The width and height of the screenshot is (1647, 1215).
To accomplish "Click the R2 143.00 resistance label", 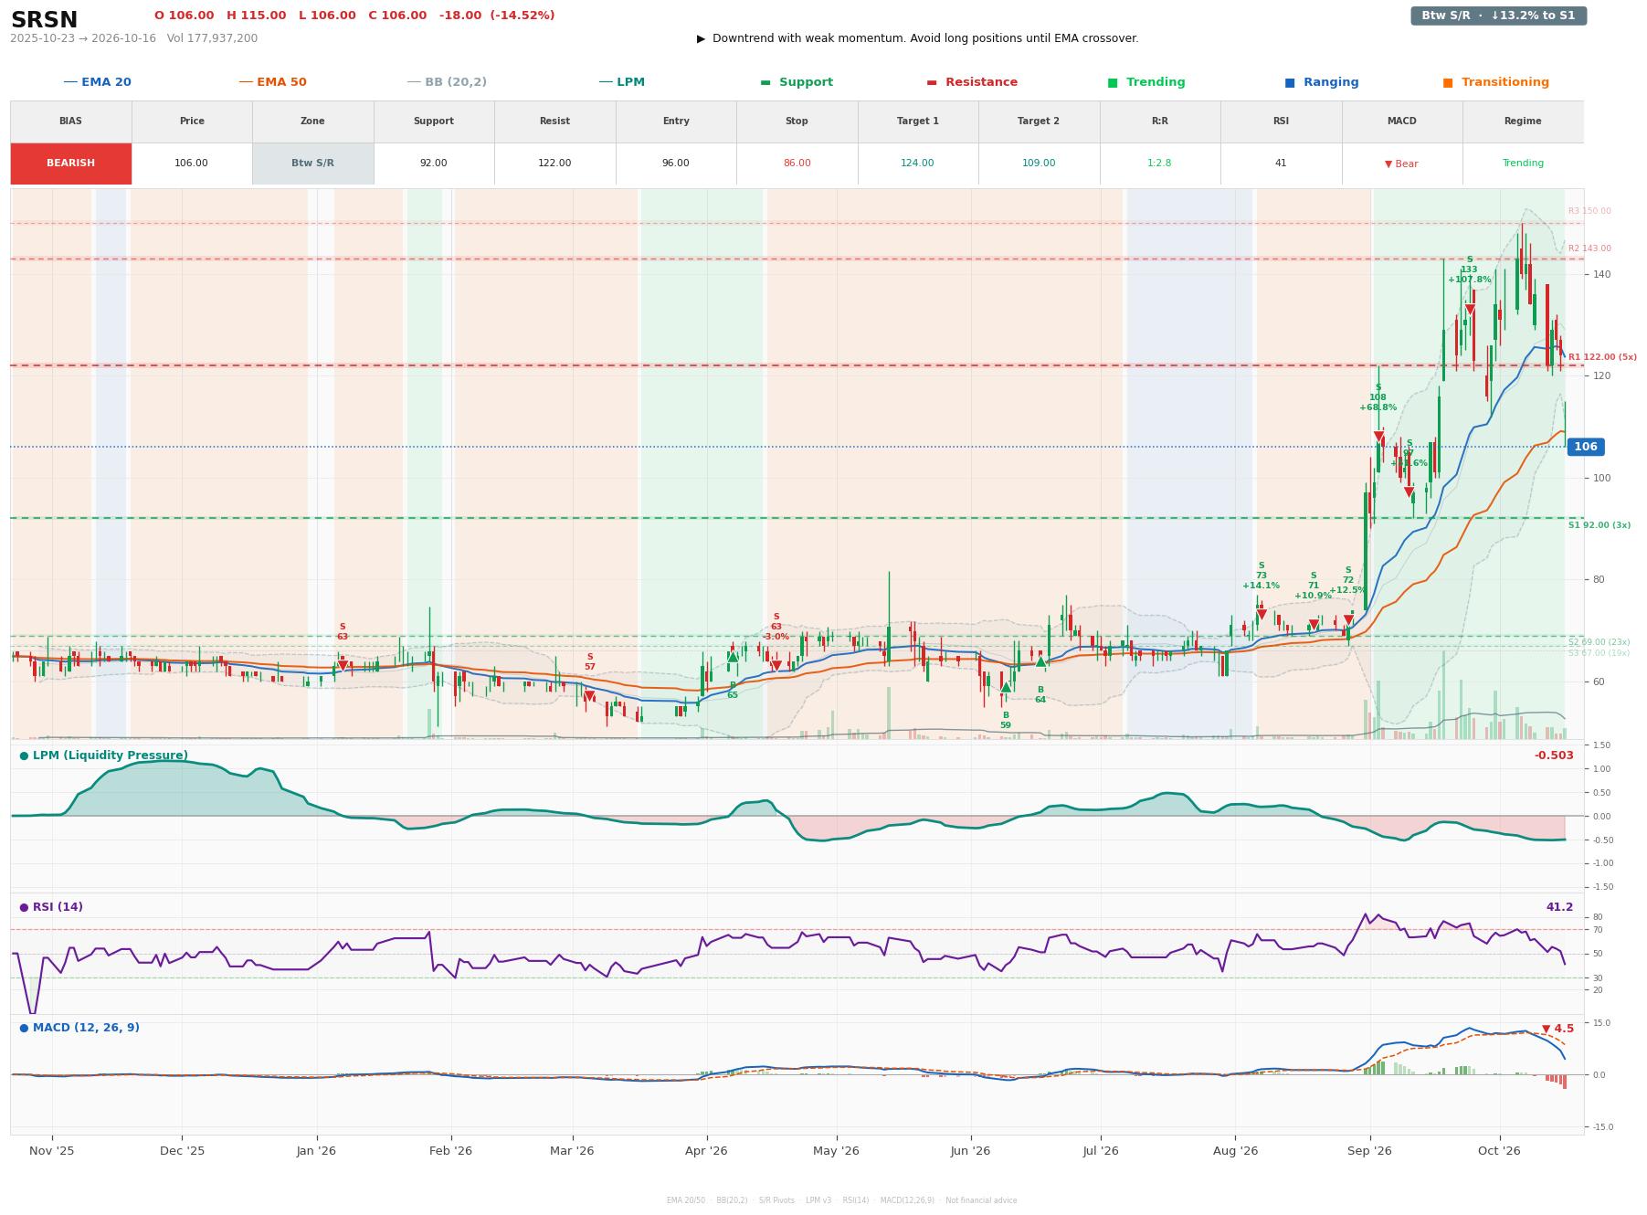I will click(x=1589, y=248).
